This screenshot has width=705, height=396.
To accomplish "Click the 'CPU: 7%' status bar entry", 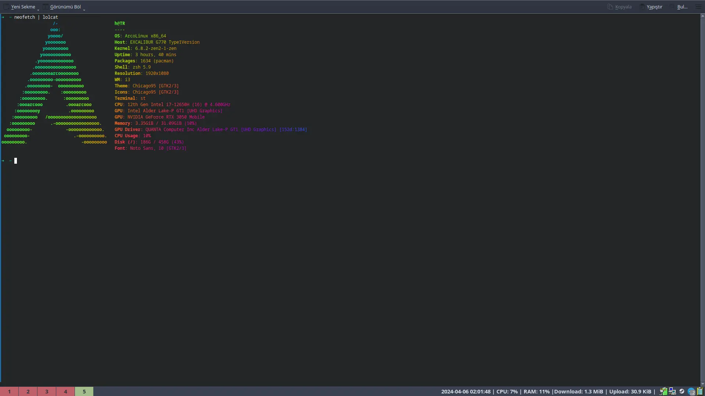I will click(x=507, y=392).
